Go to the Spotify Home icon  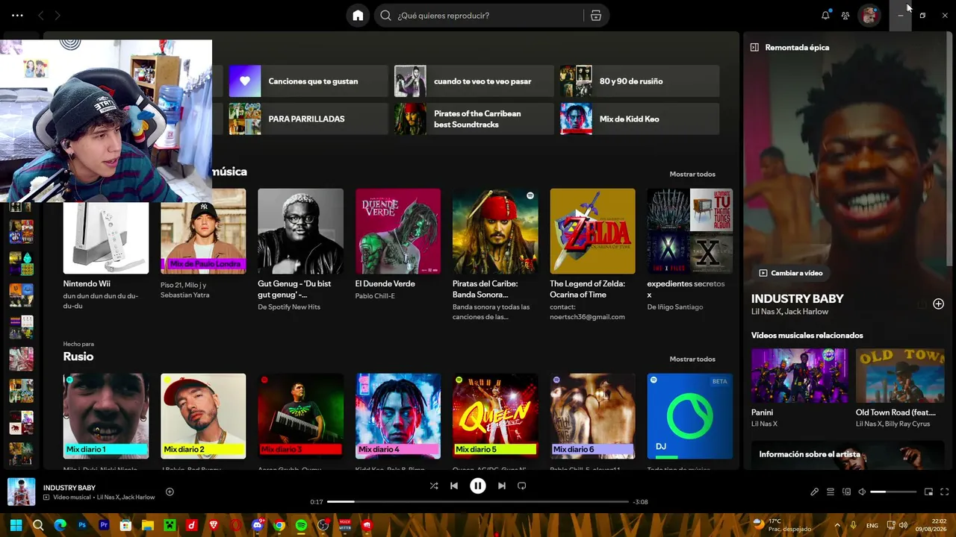coord(358,16)
